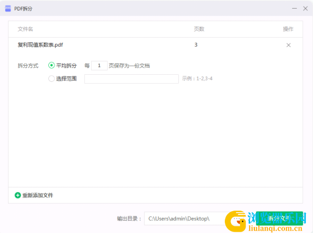Click the pages-per-document number field

coord(99,66)
